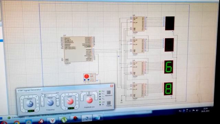Click the ground terminal below the decoders
The width and height of the screenshot is (220, 124).
pos(121,101)
